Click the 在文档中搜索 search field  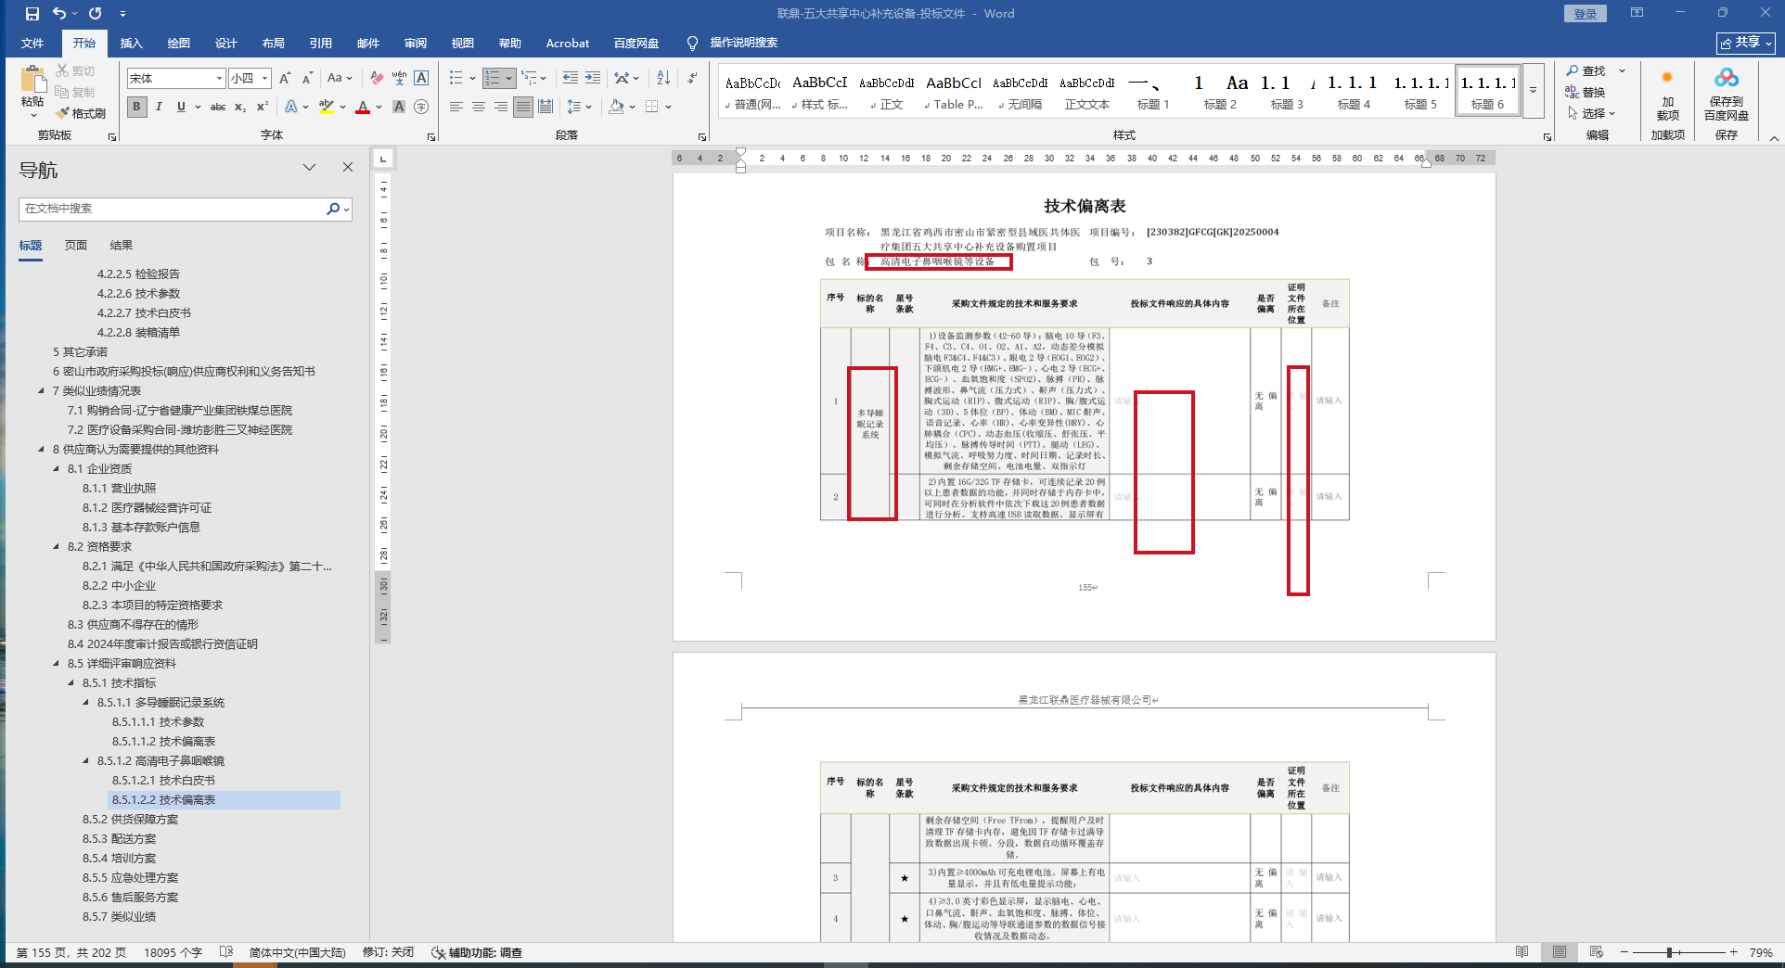173,209
